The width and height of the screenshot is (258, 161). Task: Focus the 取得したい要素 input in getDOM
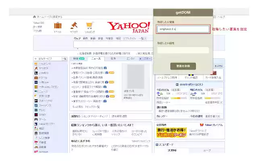pyautogui.click(x=183, y=29)
